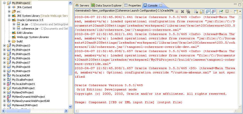
Task: Click the Open Console icon
Action: 236,11
